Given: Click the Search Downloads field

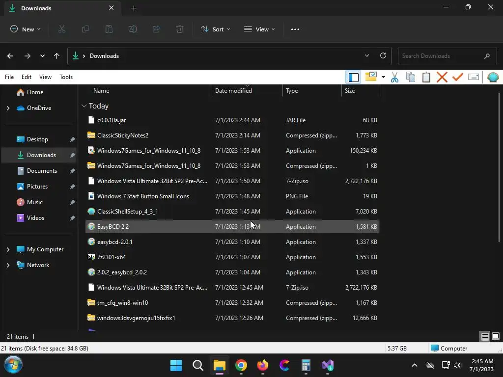Looking at the screenshot, I should click(x=447, y=56).
